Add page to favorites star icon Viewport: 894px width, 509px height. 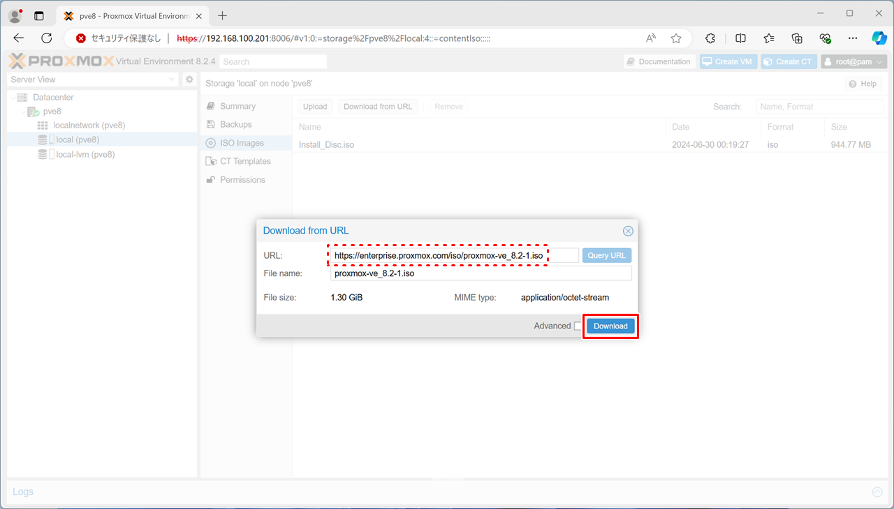pyautogui.click(x=676, y=38)
